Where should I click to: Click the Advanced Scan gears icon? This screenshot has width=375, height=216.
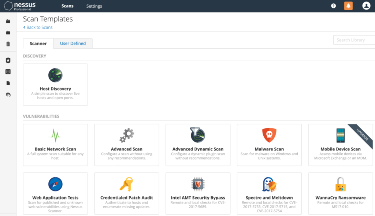[x=127, y=135]
